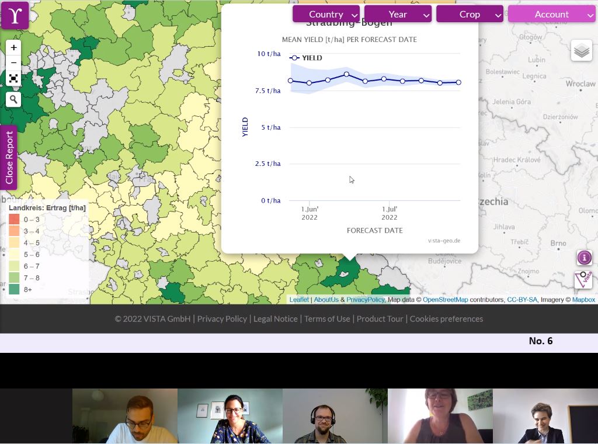Start the Product Tour from footer

click(x=380, y=319)
